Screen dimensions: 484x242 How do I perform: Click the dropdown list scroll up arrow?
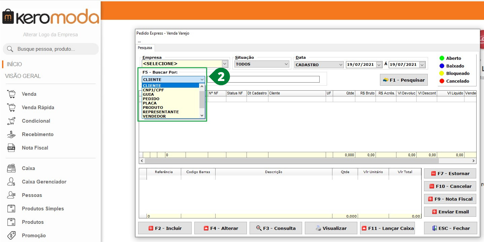tap(202, 86)
